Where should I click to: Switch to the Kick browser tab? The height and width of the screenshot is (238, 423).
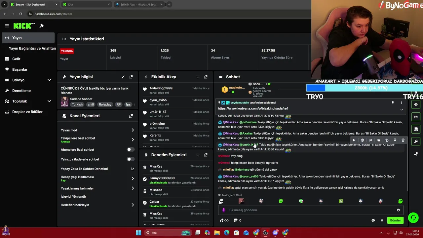pyautogui.click(x=87, y=5)
